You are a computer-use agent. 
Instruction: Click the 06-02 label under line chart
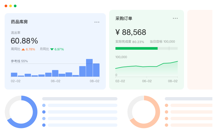pyautogui.click(x=147, y=81)
